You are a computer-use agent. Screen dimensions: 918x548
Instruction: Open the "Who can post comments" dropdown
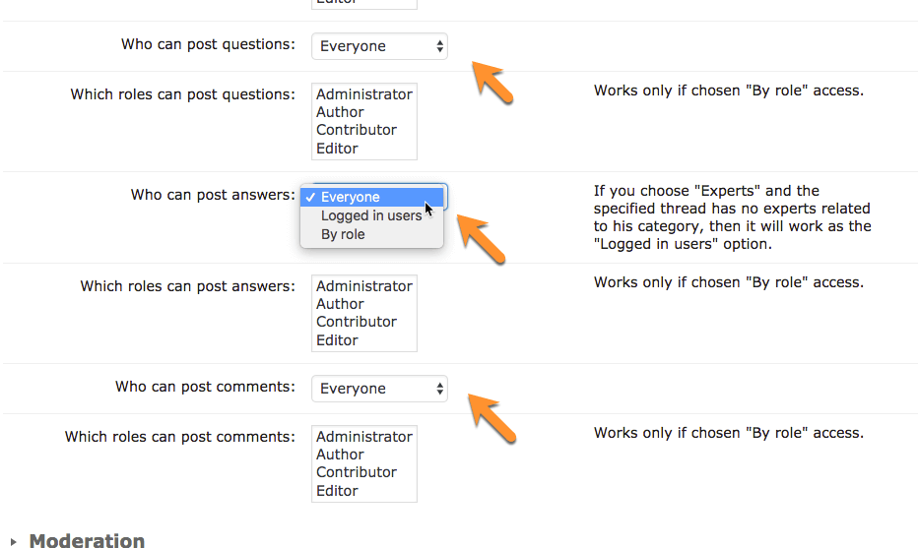[x=379, y=389]
